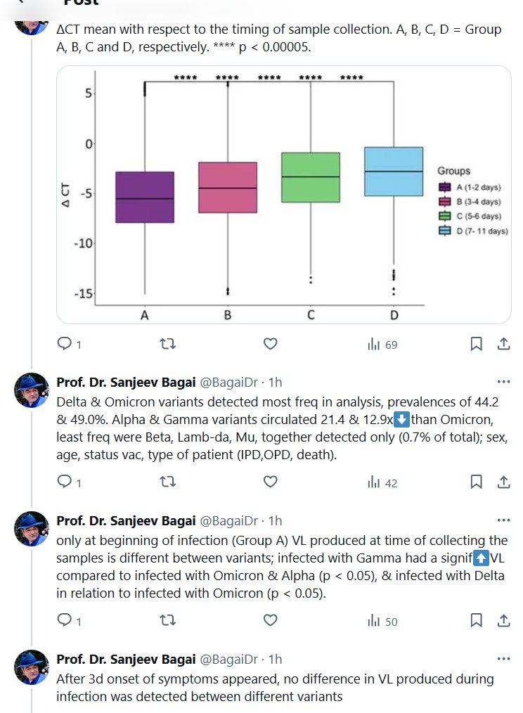Repost the ΔCT boxplot post
Image resolution: width=523 pixels, height=713 pixels.
[169, 344]
